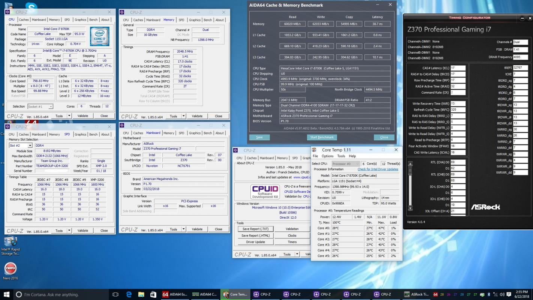
Task: Click the Refresh Cycle Time (tRFC) field
Action: [458, 110]
